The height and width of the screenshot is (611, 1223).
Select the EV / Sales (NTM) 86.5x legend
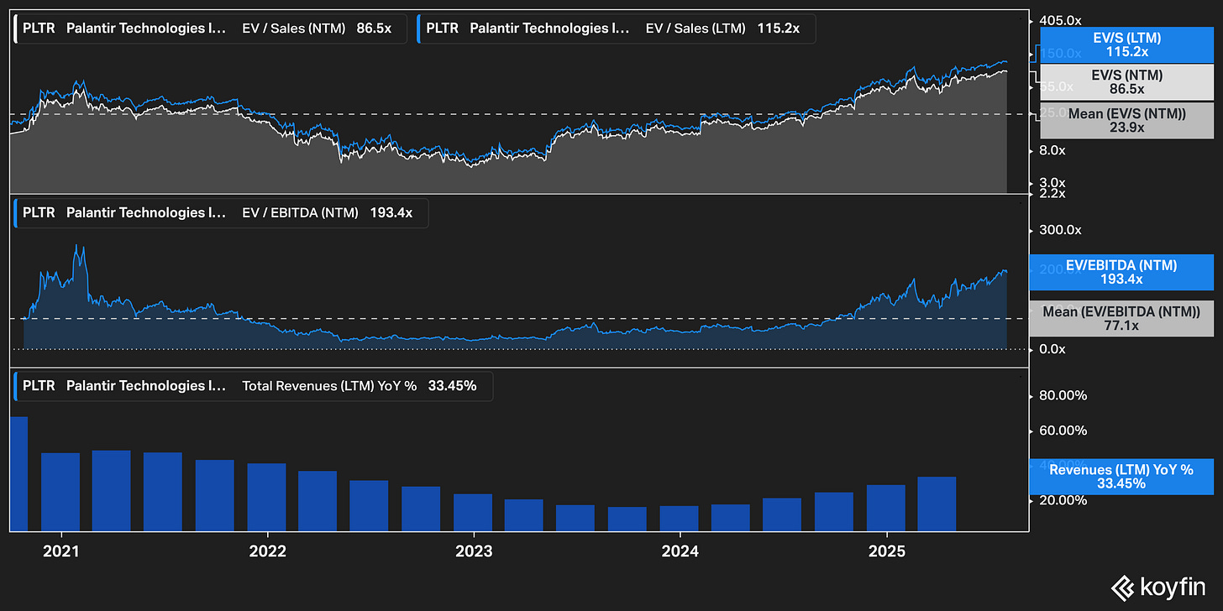pyautogui.click(x=210, y=29)
